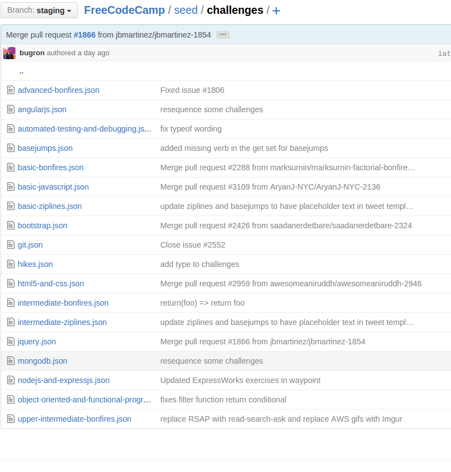
Task: View commit 'replace RSAP with read-search-ask'
Action: pyautogui.click(x=281, y=419)
